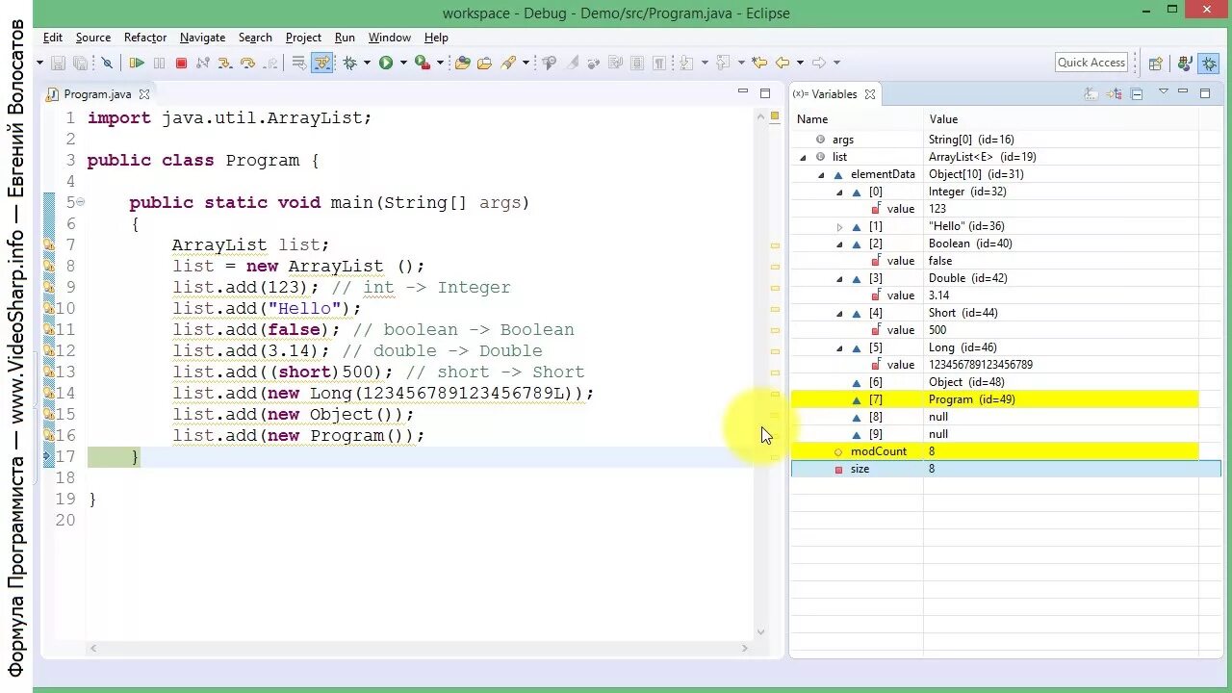This screenshot has width=1232, height=693.
Task: Open the Search icon dropdown arrow
Action: point(526,63)
